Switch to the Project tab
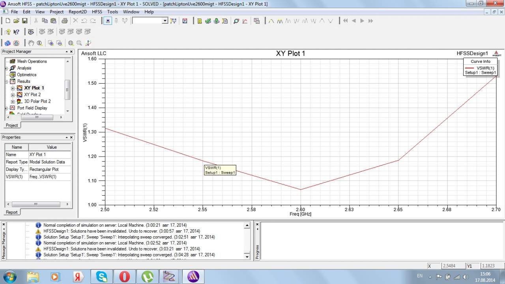This screenshot has width=505, height=284. click(x=12, y=125)
